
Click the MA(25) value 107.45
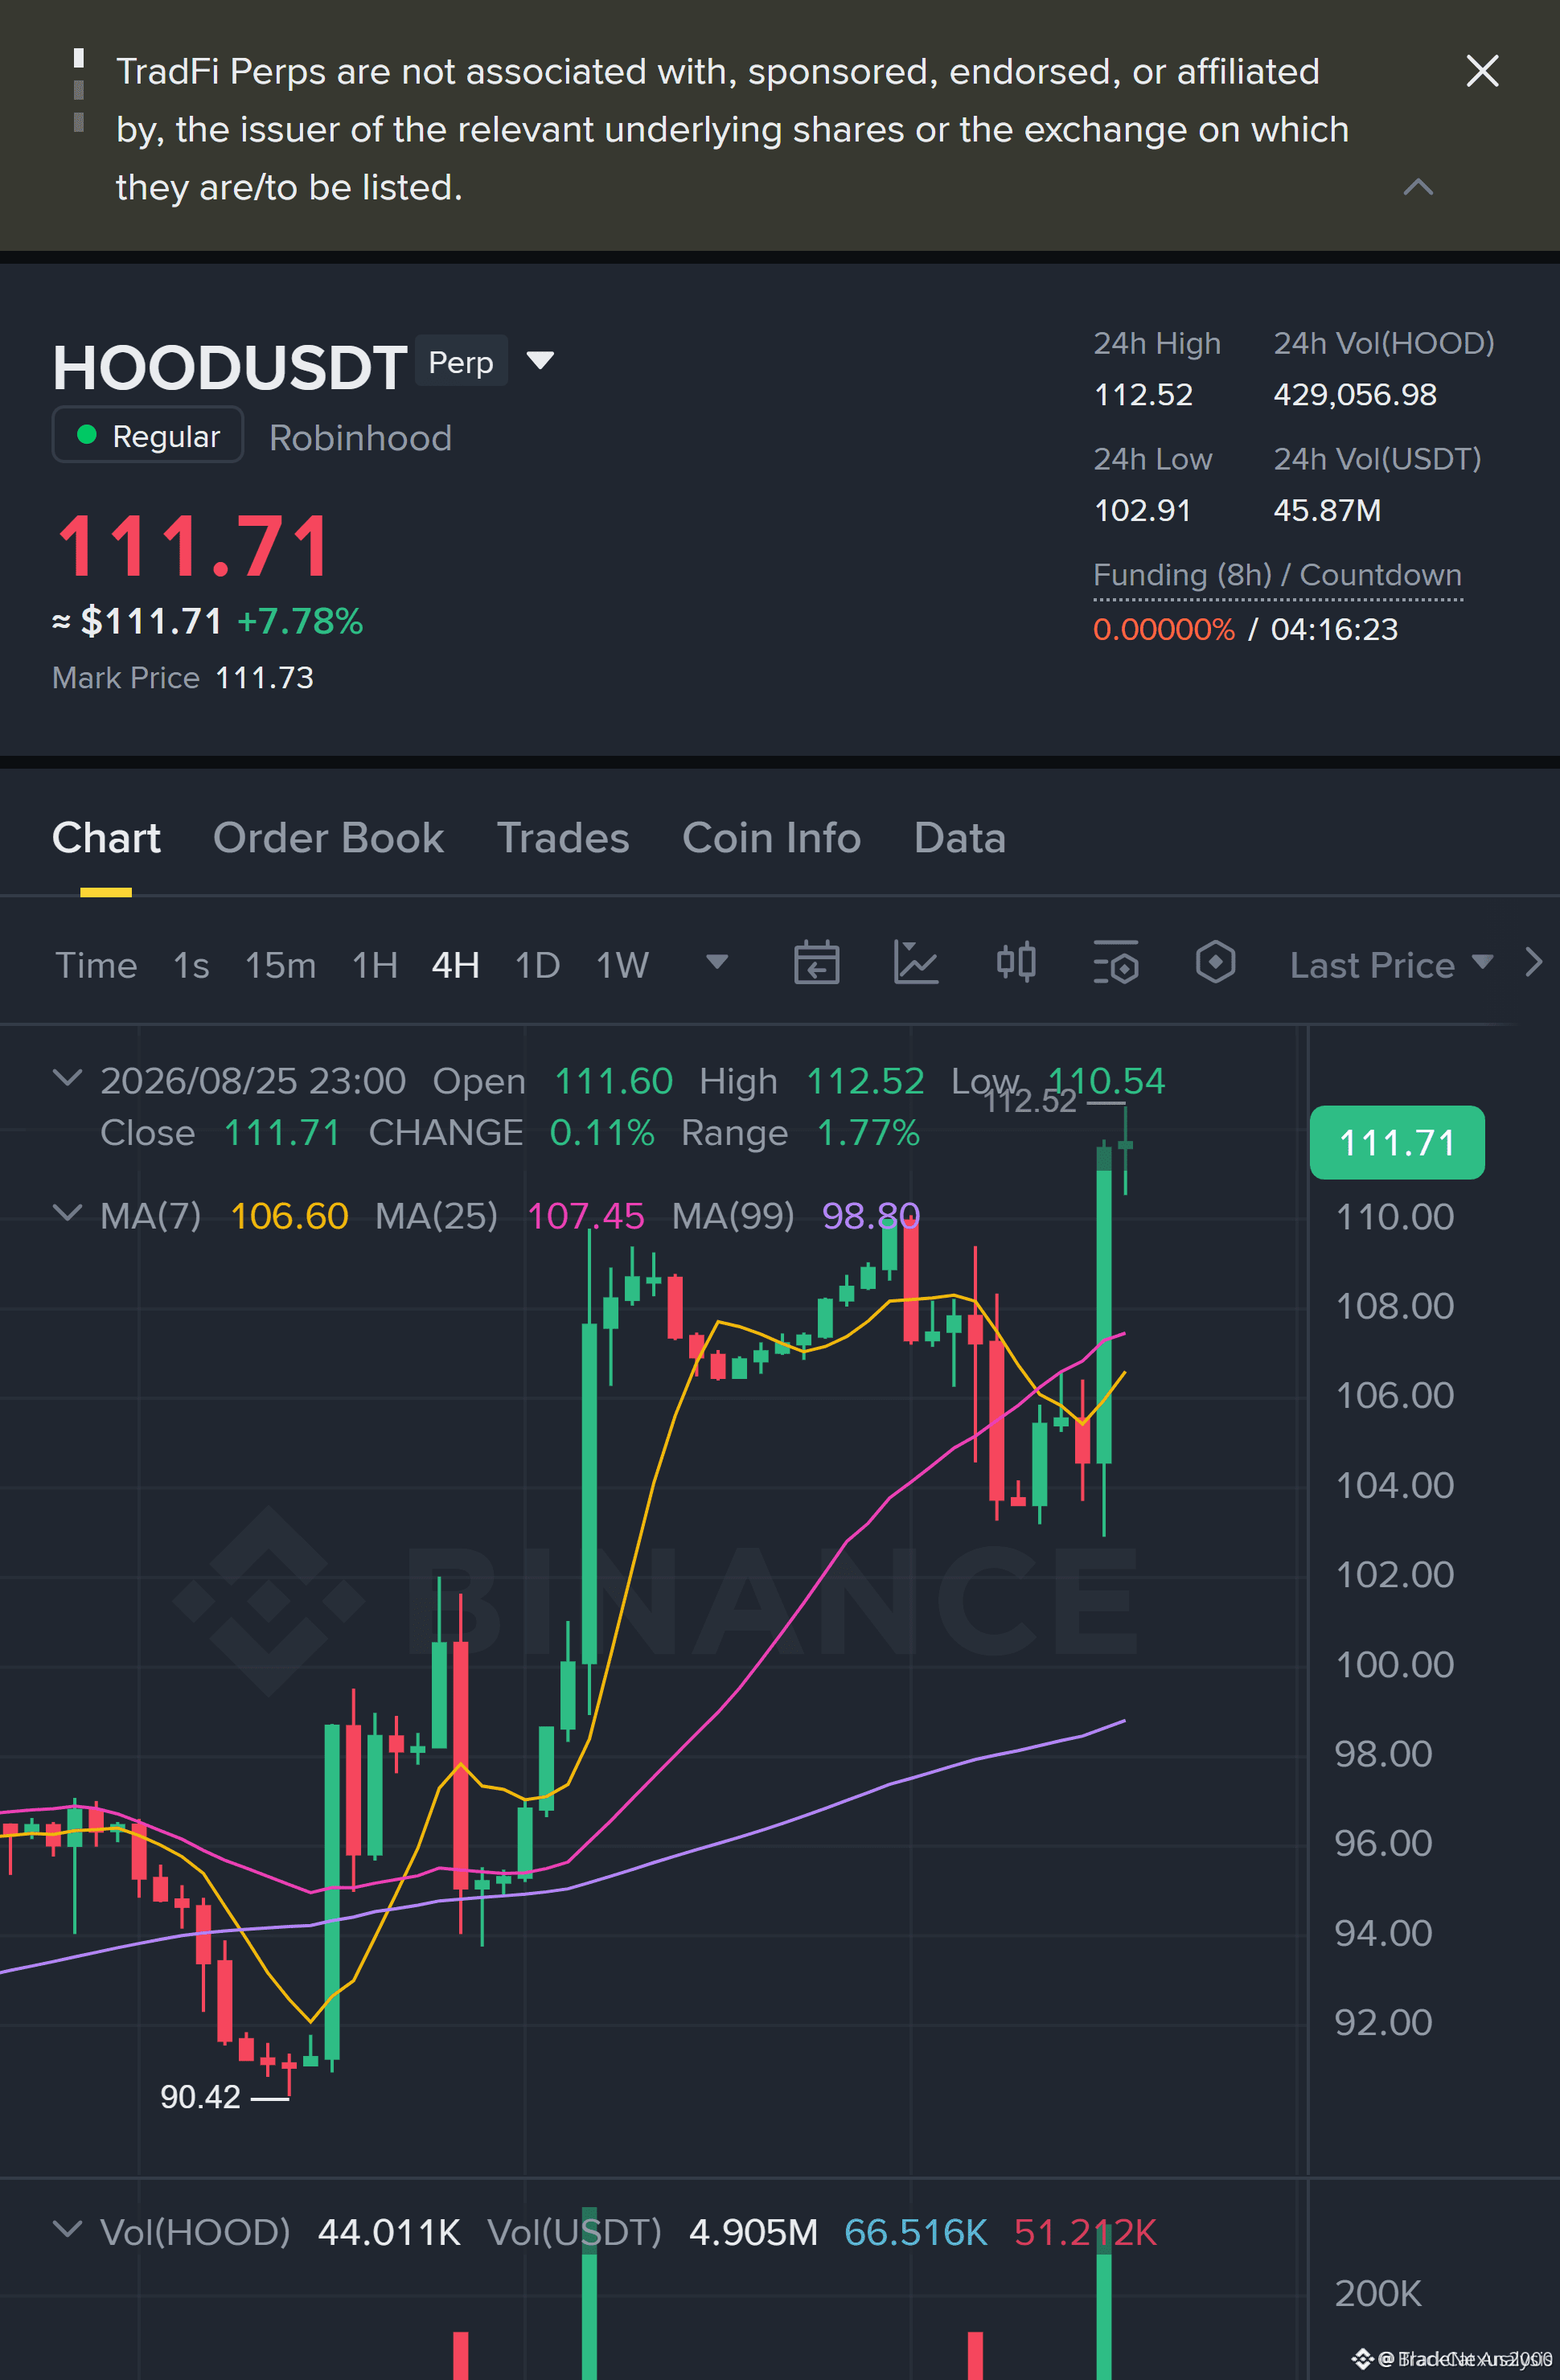pos(585,1216)
